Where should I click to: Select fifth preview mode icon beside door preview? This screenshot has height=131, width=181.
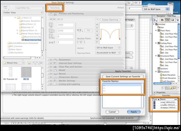coord(97,39)
